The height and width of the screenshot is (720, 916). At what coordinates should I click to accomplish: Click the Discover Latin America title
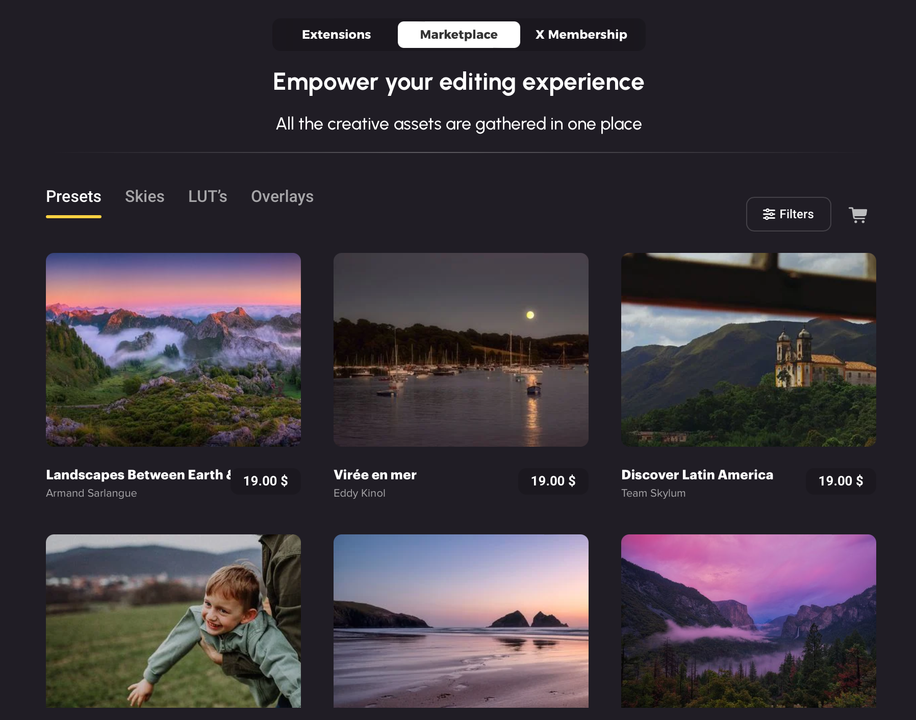[x=697, y=475]
